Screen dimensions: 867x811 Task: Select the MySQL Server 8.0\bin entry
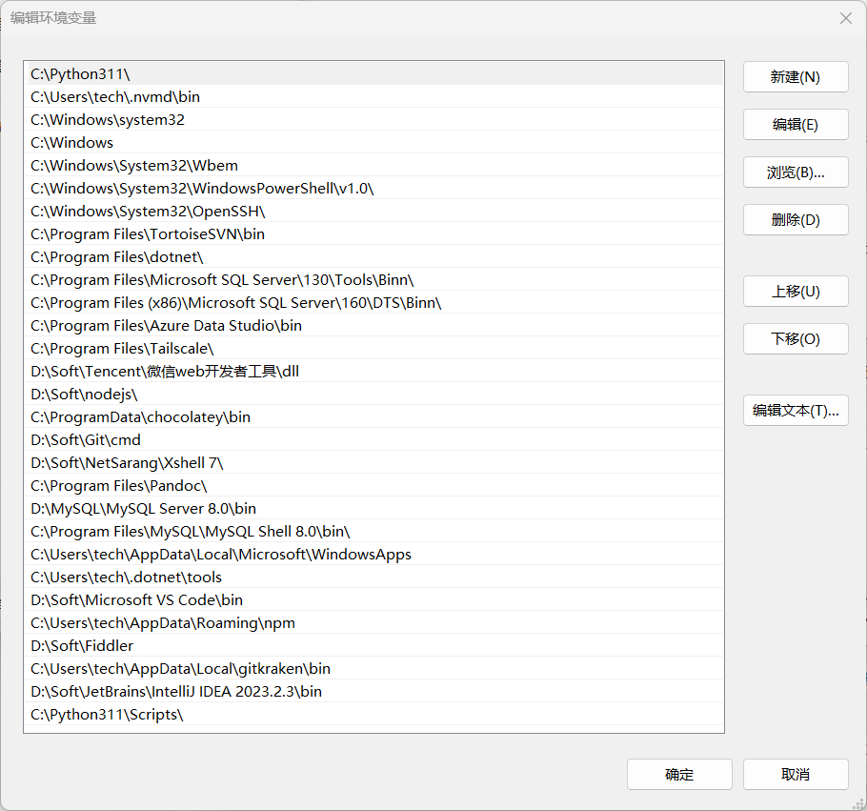373,508
